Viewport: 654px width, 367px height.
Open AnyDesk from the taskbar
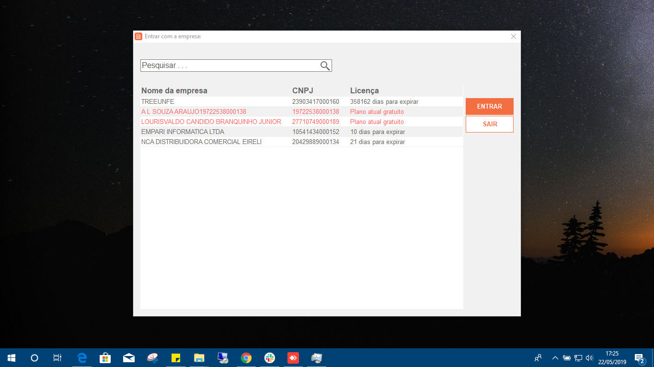tap(293, 358)
